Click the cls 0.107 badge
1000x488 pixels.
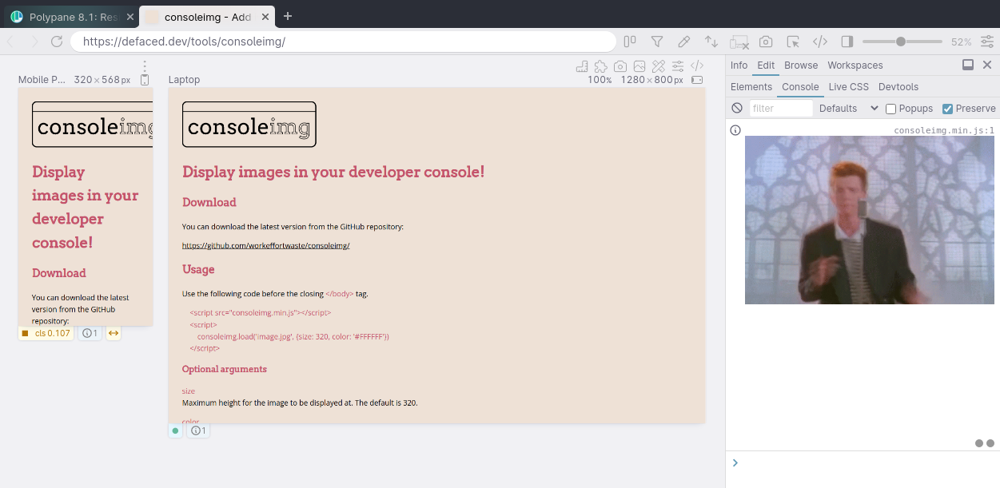pos(46,333)
